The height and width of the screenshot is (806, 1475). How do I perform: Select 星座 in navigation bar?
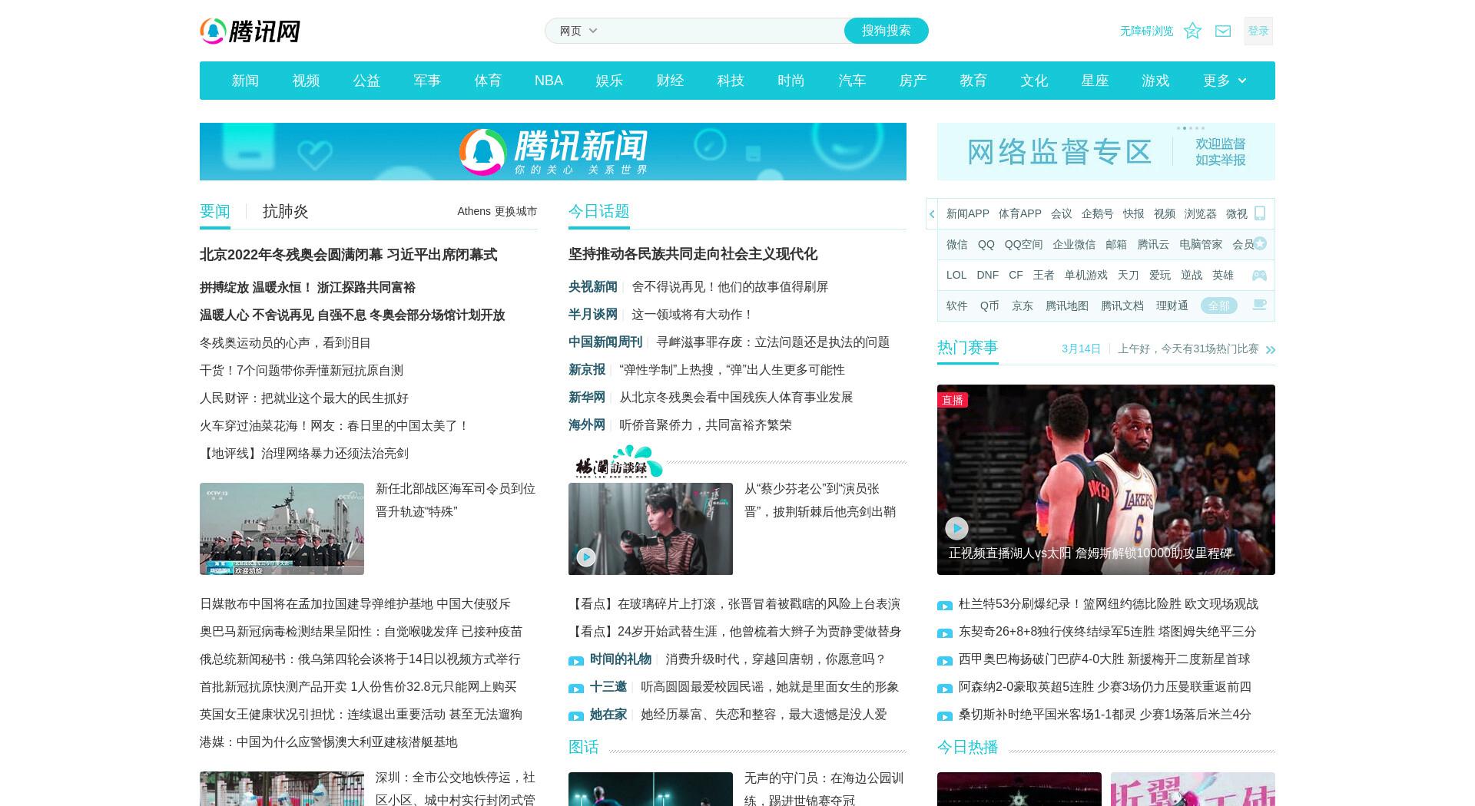1095,81
